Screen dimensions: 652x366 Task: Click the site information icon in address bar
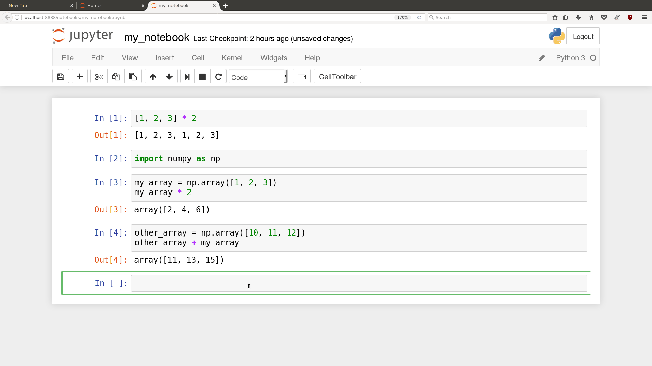coord(17,17)
